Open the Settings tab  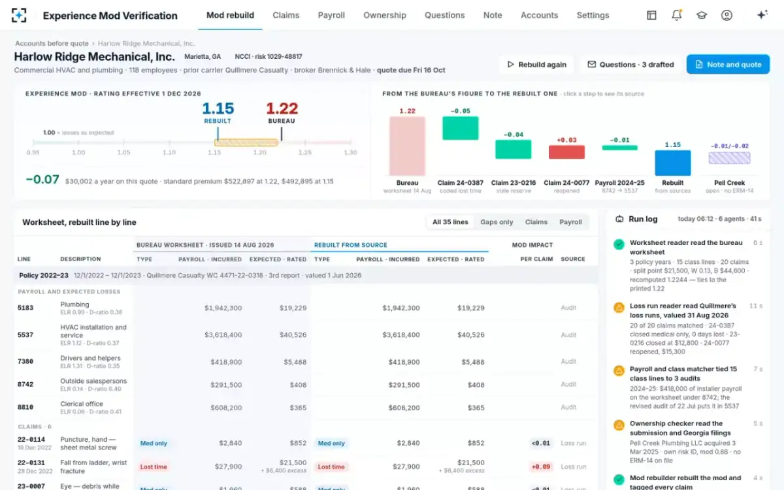click(593, 15)
